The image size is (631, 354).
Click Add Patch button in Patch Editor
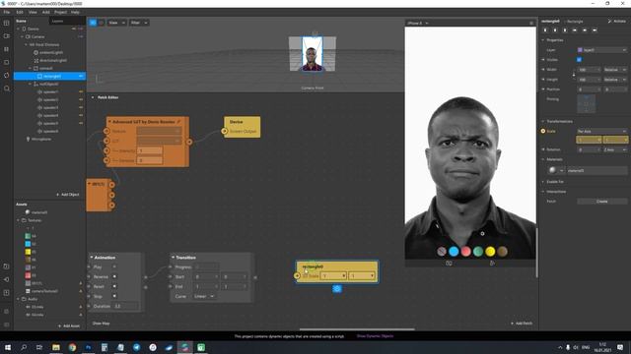pos(522,324)
